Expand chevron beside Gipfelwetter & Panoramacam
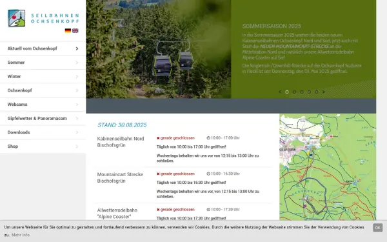The image size is (387, 242). point(77,119)
